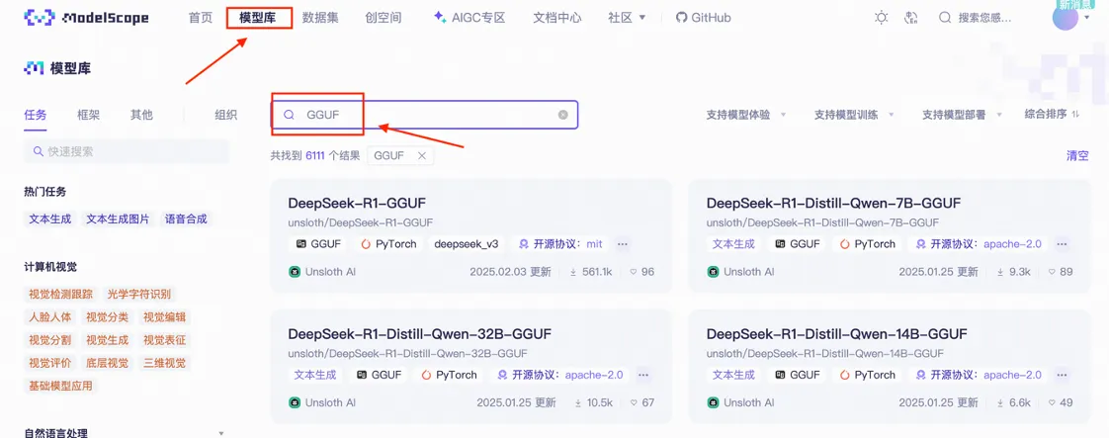This screenshot has width=1109, height=439.
Task: Click the GGUF tag on the Qwen-7B card
Action: (798, 244)
